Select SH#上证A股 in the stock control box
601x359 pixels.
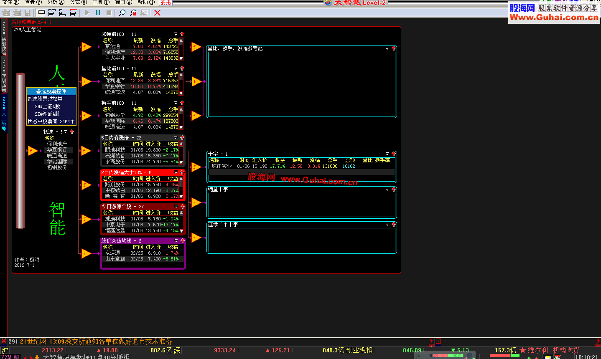click(47, 106)
